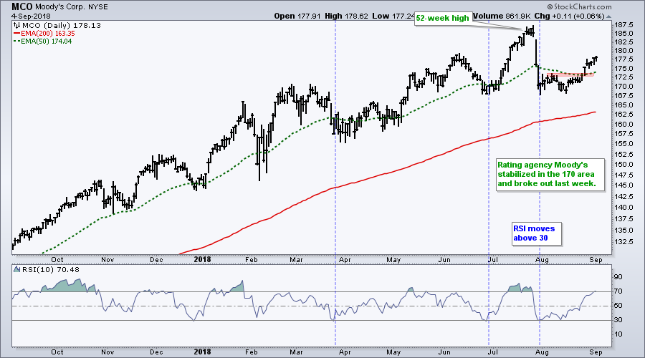Click the Chg +0.11 (+0.06%) value
This screenshot has height=358, width=645.
pyautogui.click(x=569, y=16)
